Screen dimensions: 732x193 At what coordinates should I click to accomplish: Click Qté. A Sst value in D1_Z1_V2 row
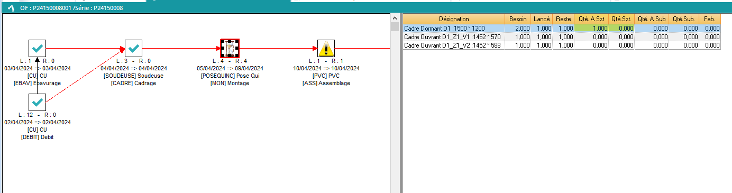[591, 45]
